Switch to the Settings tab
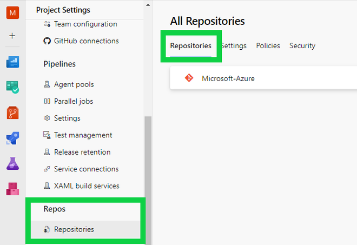The width and height of the screenshot is (357, 245). (x=234, y=46)
